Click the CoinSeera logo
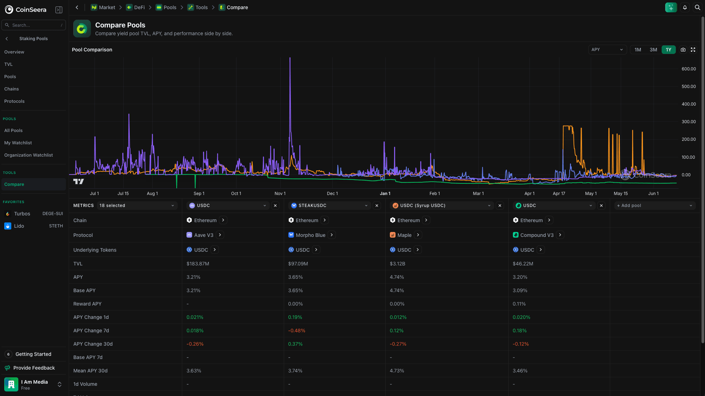 tap(25, 10)
